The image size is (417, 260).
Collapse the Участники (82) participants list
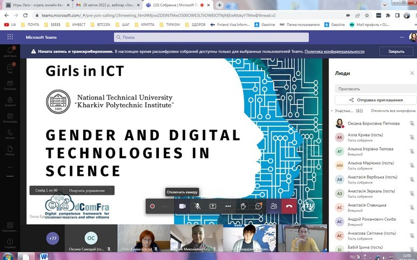pyautogui.click(x=332, y=111)
